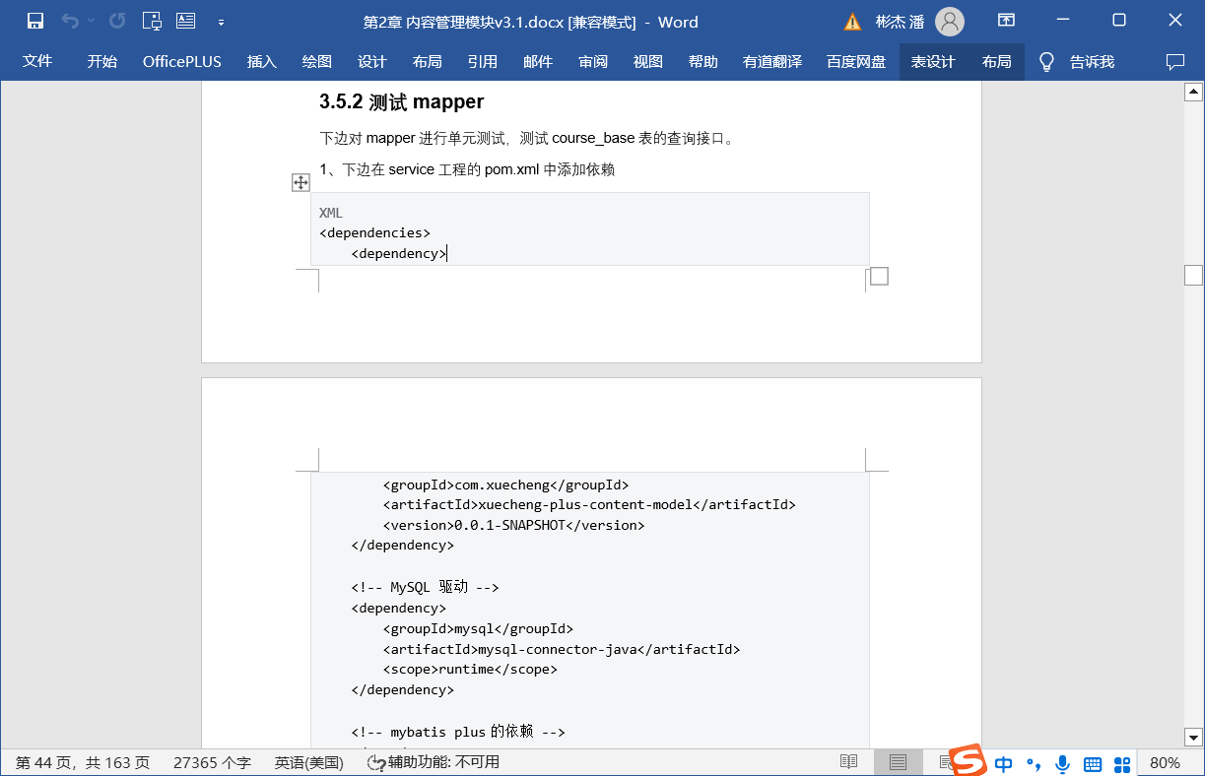Select the 设计 tab
The width and height of the screenshot is (1205, 776).
point(372,61)
